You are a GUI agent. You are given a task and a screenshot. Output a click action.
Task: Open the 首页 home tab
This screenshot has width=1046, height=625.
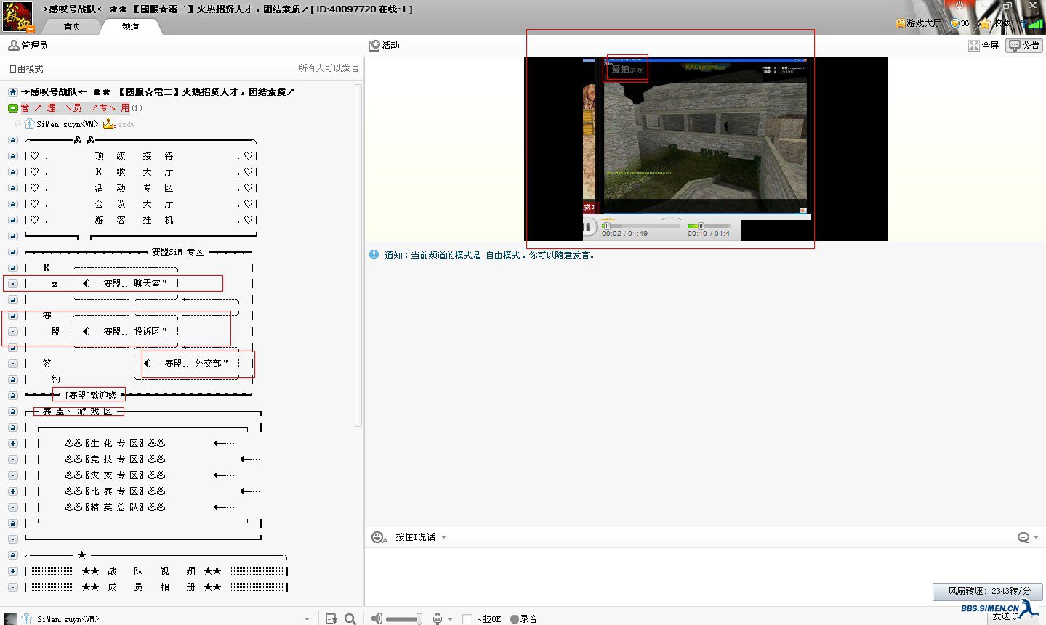(x=72, y=26)
